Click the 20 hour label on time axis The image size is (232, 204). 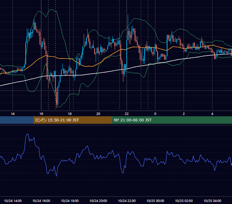click(x=98, y=114)
